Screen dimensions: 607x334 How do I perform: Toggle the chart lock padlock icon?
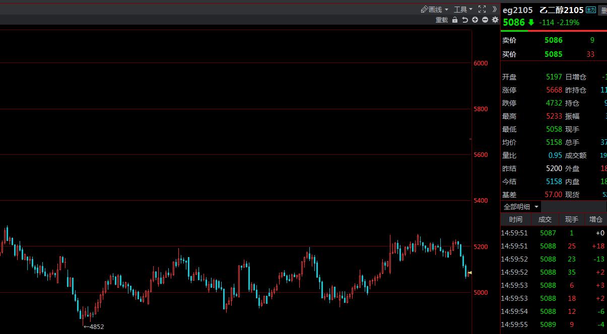click(x=455, y=20)
